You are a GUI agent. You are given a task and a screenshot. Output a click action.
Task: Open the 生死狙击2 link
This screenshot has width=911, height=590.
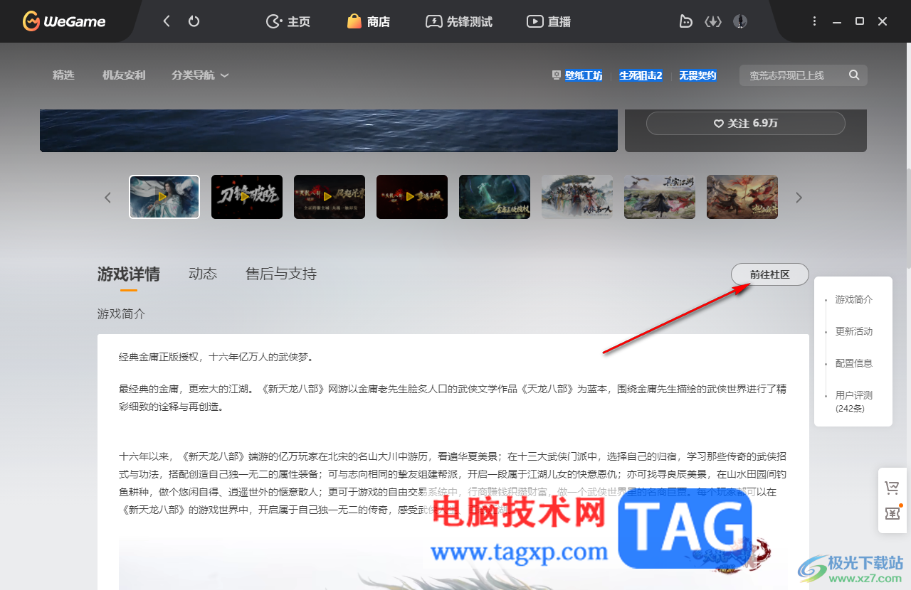click(641, 75)
